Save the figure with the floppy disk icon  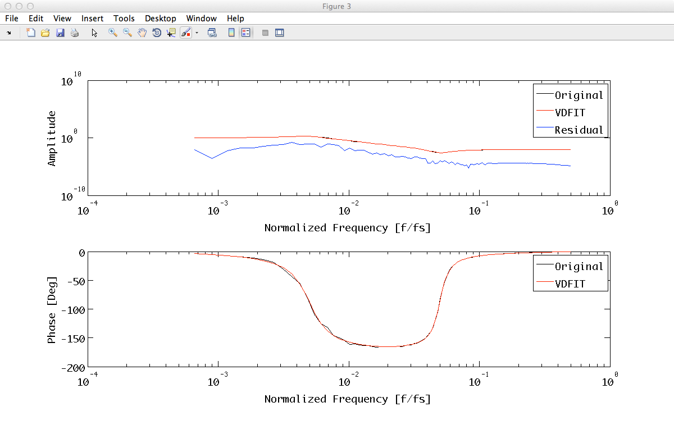coord(60,33)
